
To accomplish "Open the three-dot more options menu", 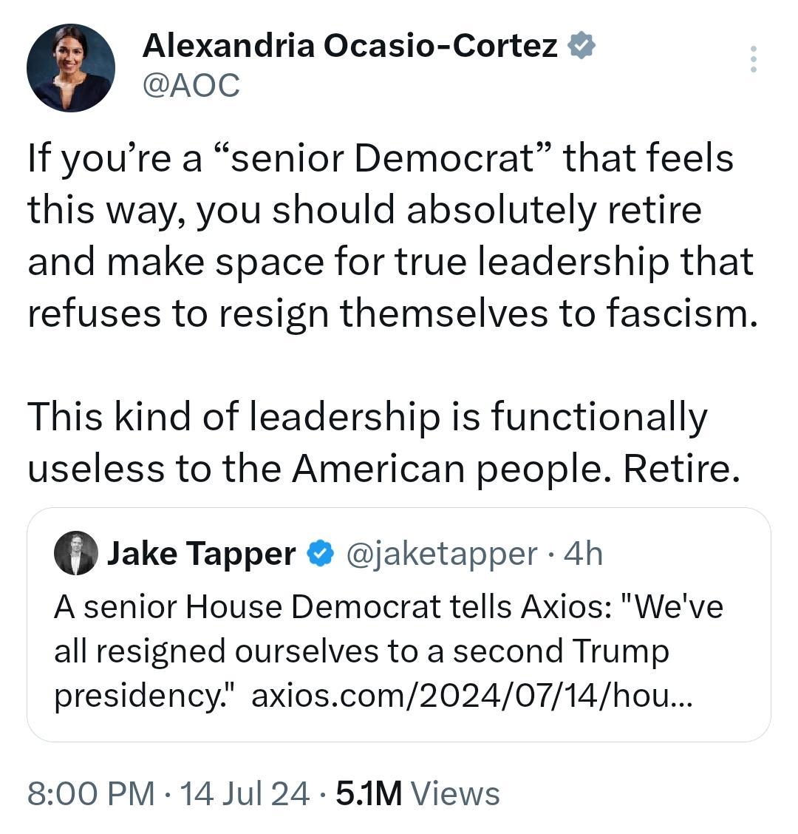I will pyautogui.click(x=753, y=59).
